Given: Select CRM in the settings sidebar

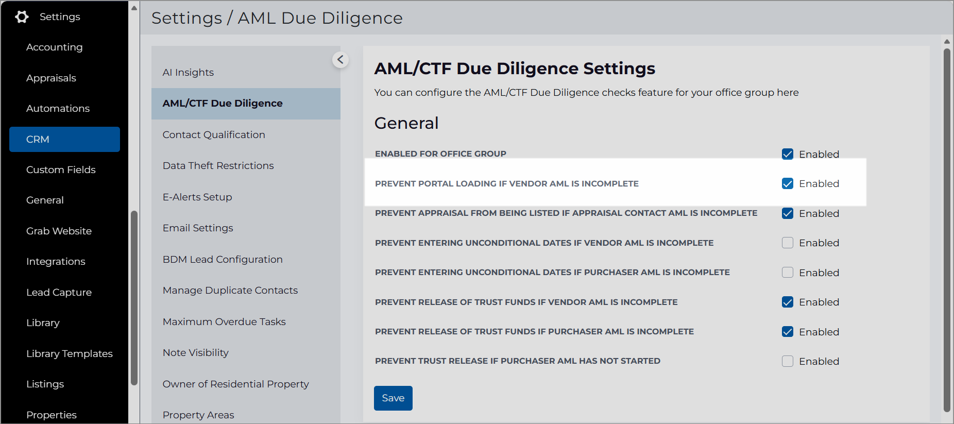Looking at the screenshot, I should [64, 139].
